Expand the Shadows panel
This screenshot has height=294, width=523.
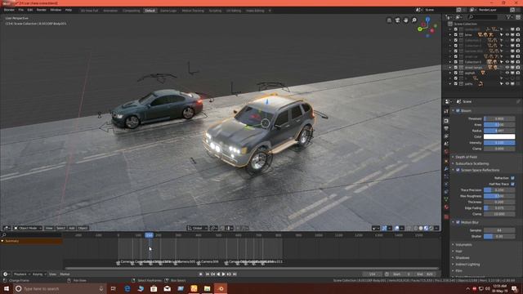(x=463, y=258)
